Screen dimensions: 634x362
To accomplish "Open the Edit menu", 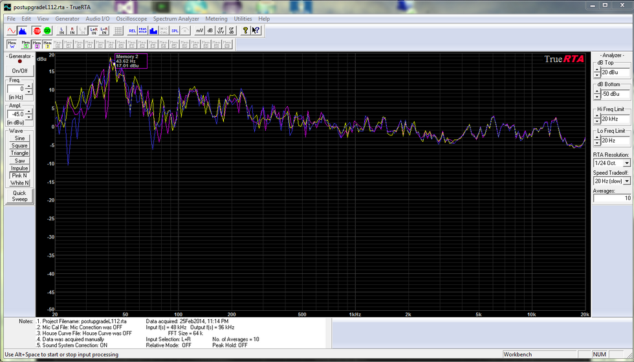I will tap(27, 19).
